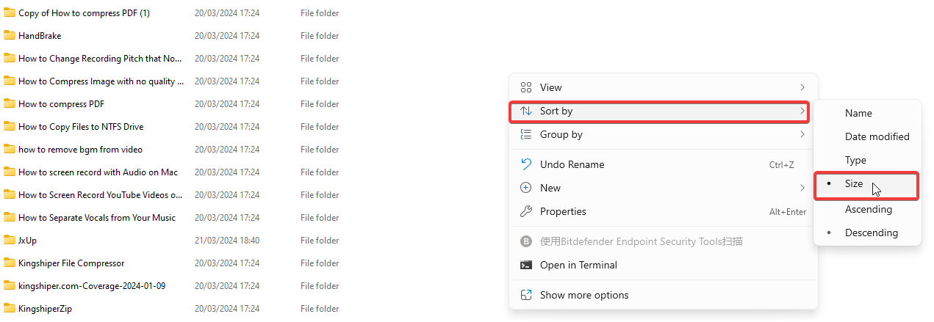
Task: Switch sort order to Ascending
Action: [868, 209]
